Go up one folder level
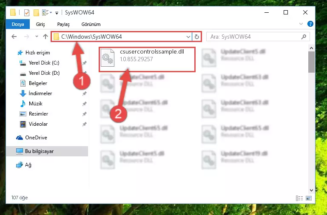327x215 pixels. click(45, 37)
